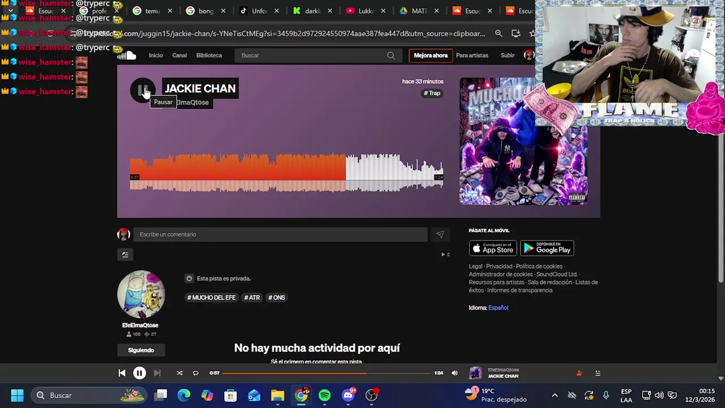Switch to the 'temu' browser tab
Screen dimensions: 725x408
click(x=152, y=11)
